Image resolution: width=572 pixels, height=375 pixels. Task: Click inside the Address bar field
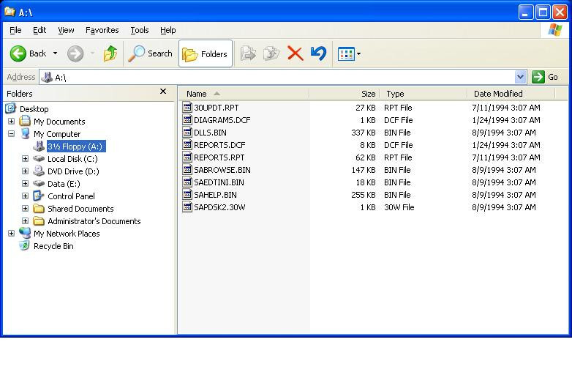click(277, 77)
